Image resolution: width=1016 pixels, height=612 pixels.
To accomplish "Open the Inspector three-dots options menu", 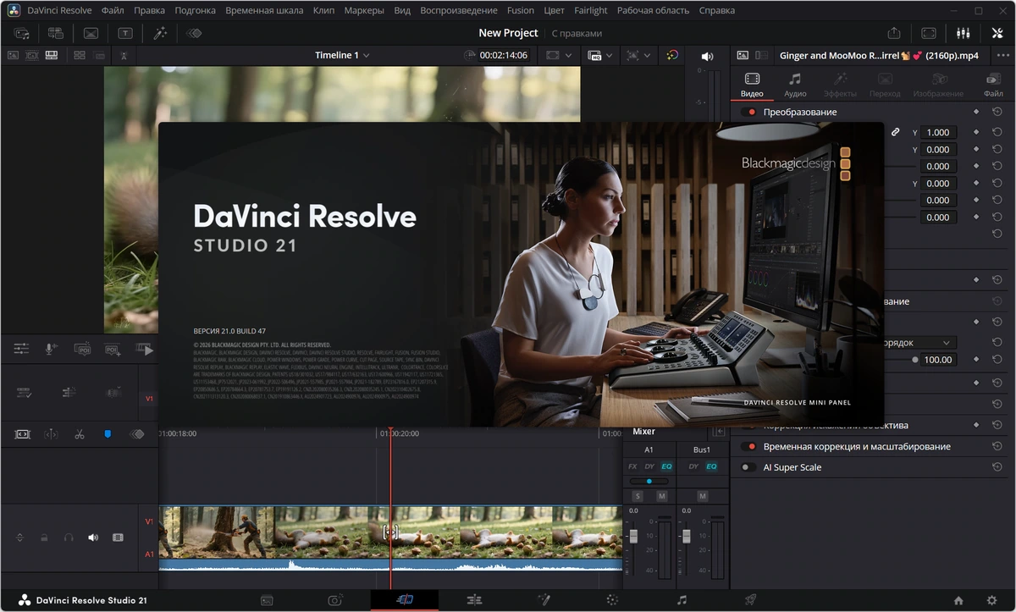I will point(1004,55).
